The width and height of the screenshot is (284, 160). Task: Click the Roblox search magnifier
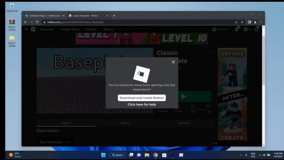(x=120, y=29)
